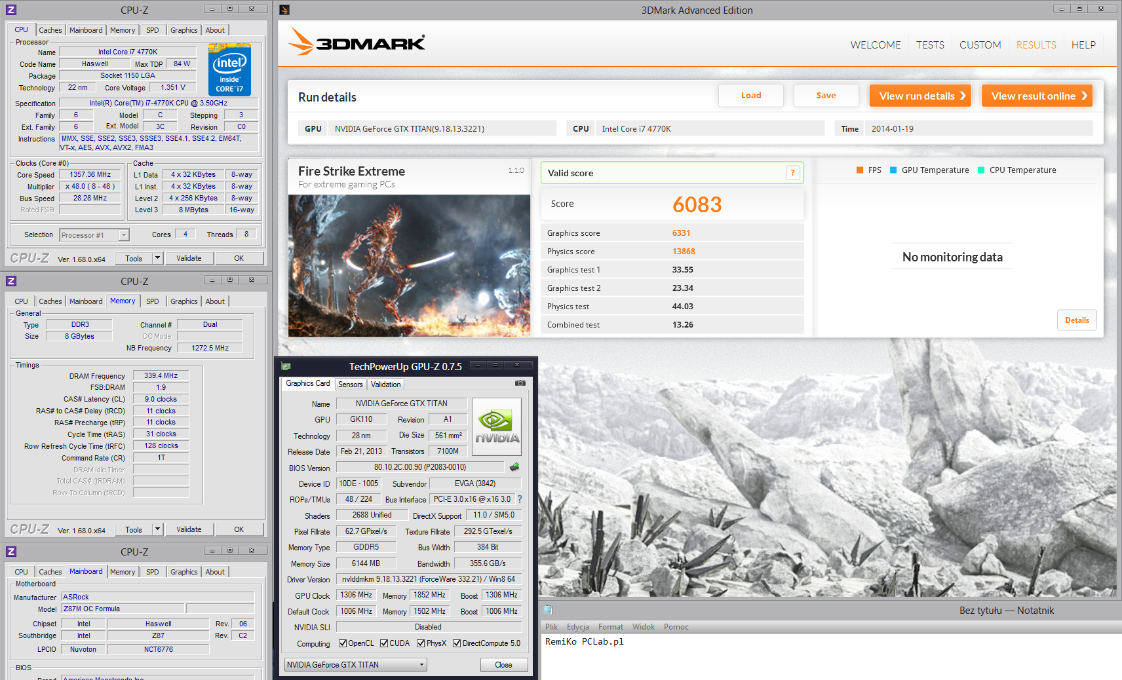This screenshot has height=680, width=1122.
Task: Toggle the CUDA checkbox
Action: click(384, 643)
